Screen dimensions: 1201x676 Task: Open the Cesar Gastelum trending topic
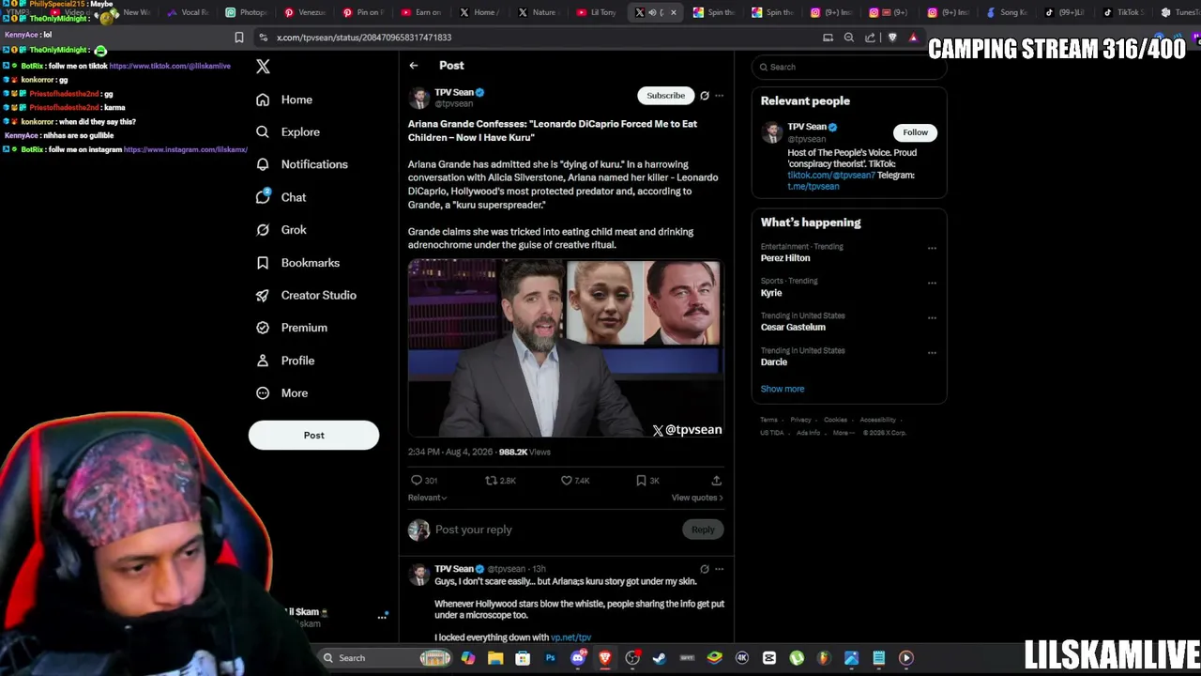point(793,328)
